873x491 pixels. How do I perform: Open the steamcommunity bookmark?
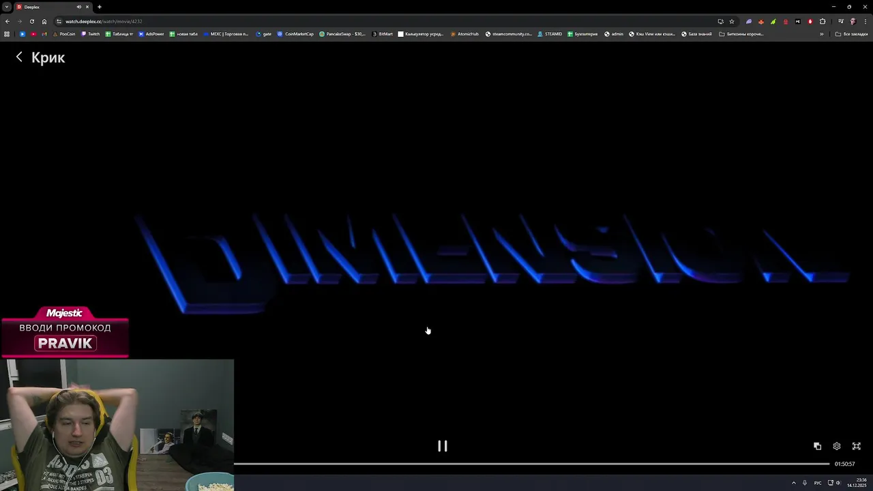(508, 34)
